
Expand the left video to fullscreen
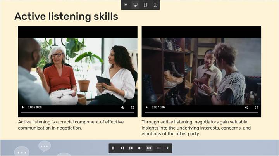(133, 107)
